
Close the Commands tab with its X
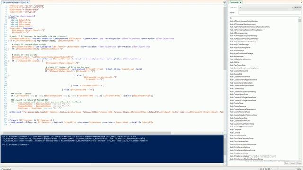[x=240, y=3]
